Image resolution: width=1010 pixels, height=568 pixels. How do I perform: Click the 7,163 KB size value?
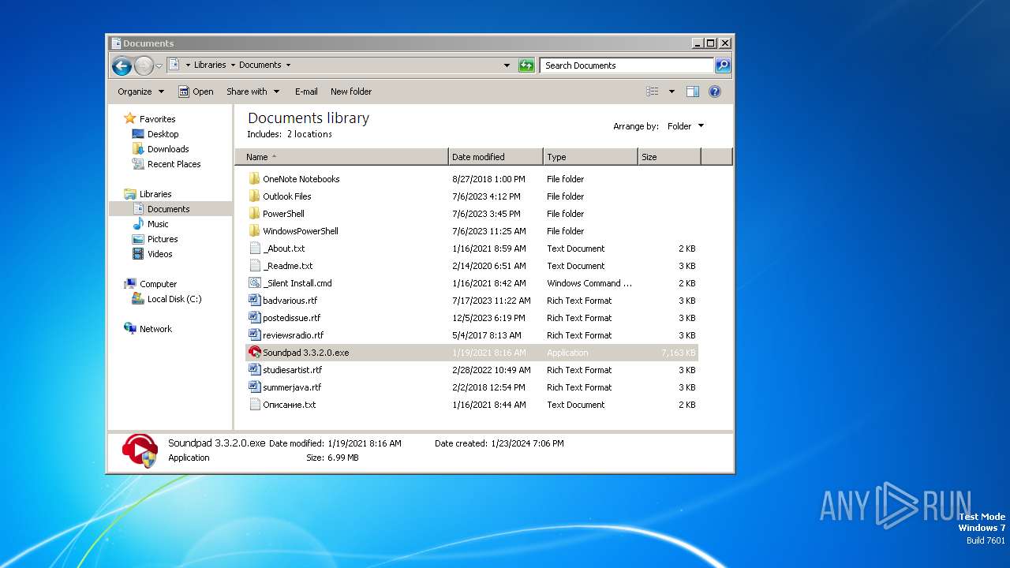678,353
